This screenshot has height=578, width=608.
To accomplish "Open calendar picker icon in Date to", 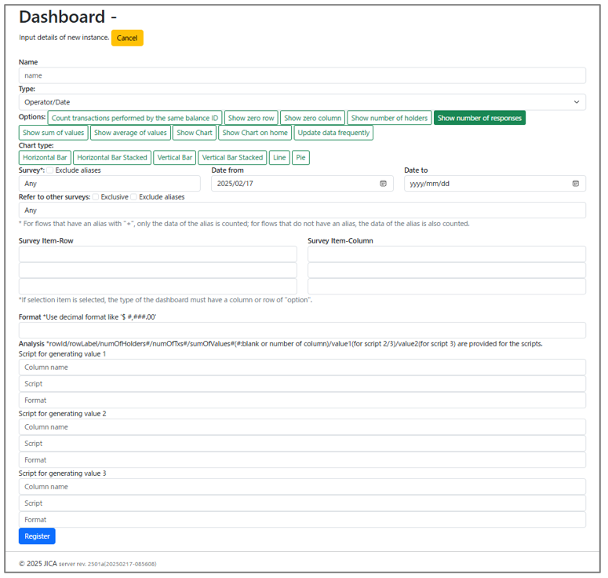I will coord(575,184).
